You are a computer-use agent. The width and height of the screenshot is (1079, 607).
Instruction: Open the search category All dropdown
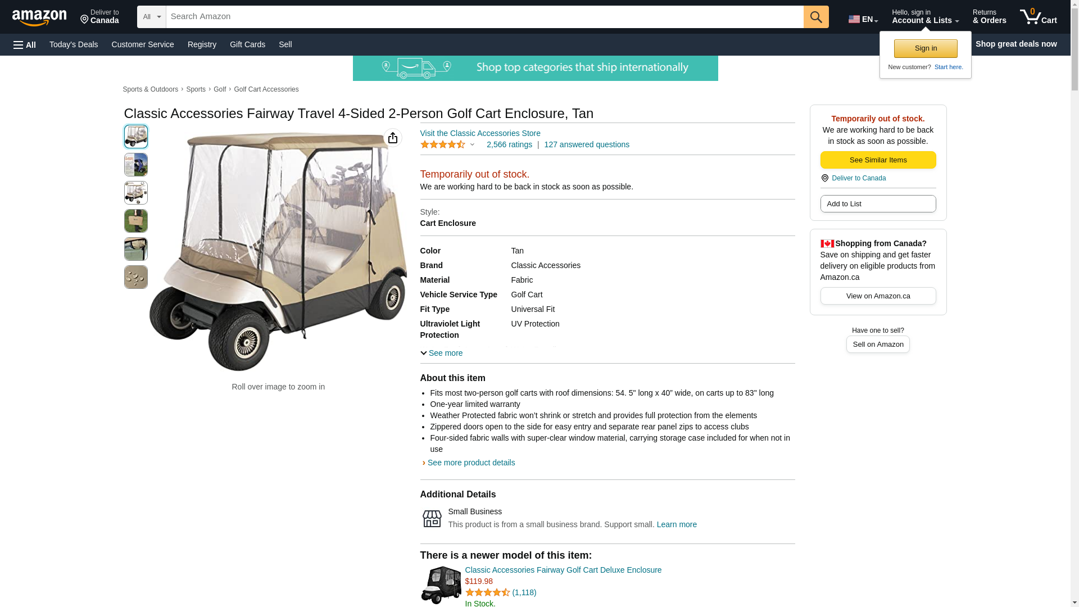click(x=151, y=17)
